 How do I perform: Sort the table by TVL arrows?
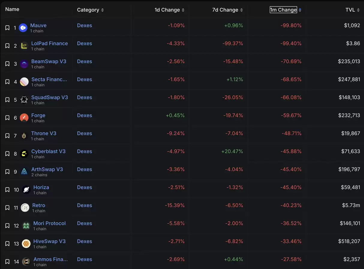[x=358, y=10]
